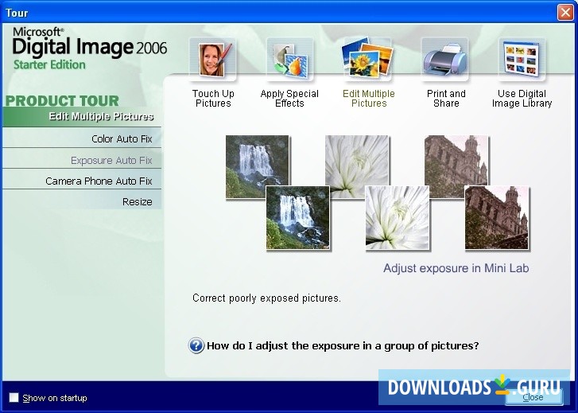Click the Print and Share label
Image resolution: width=578 pixels, height=413 pixels.
point(446,99)
